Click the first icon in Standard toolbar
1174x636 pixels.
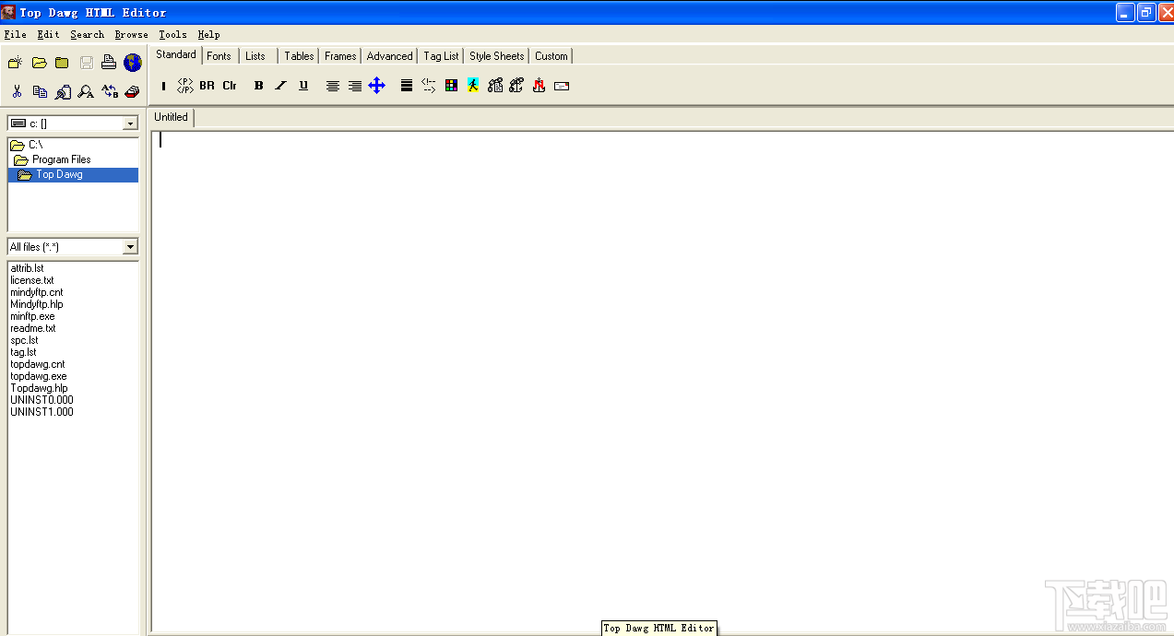[x=163, y=86]
